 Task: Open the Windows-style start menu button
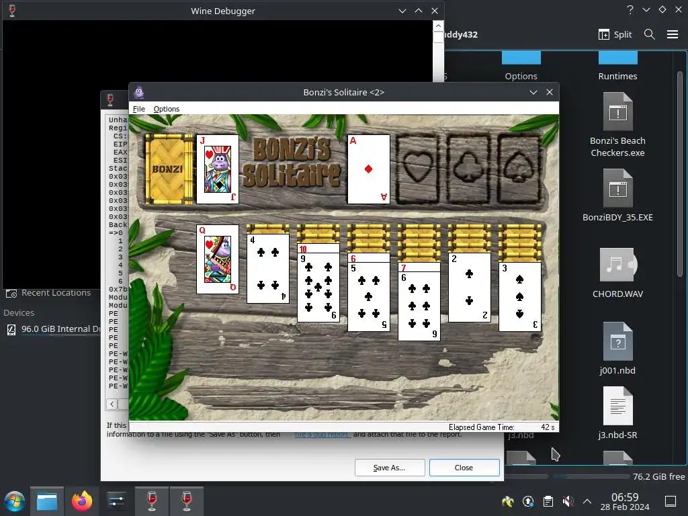click(x=15, y=501)
